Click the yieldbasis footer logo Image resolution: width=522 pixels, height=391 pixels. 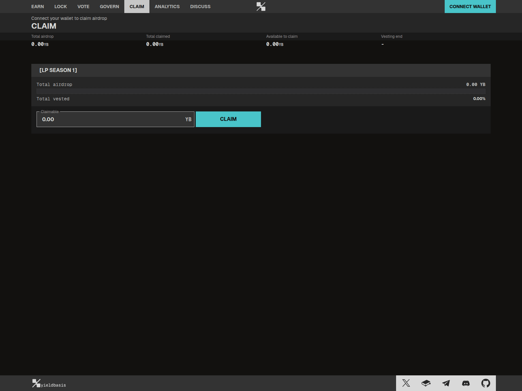click(49, 384)
